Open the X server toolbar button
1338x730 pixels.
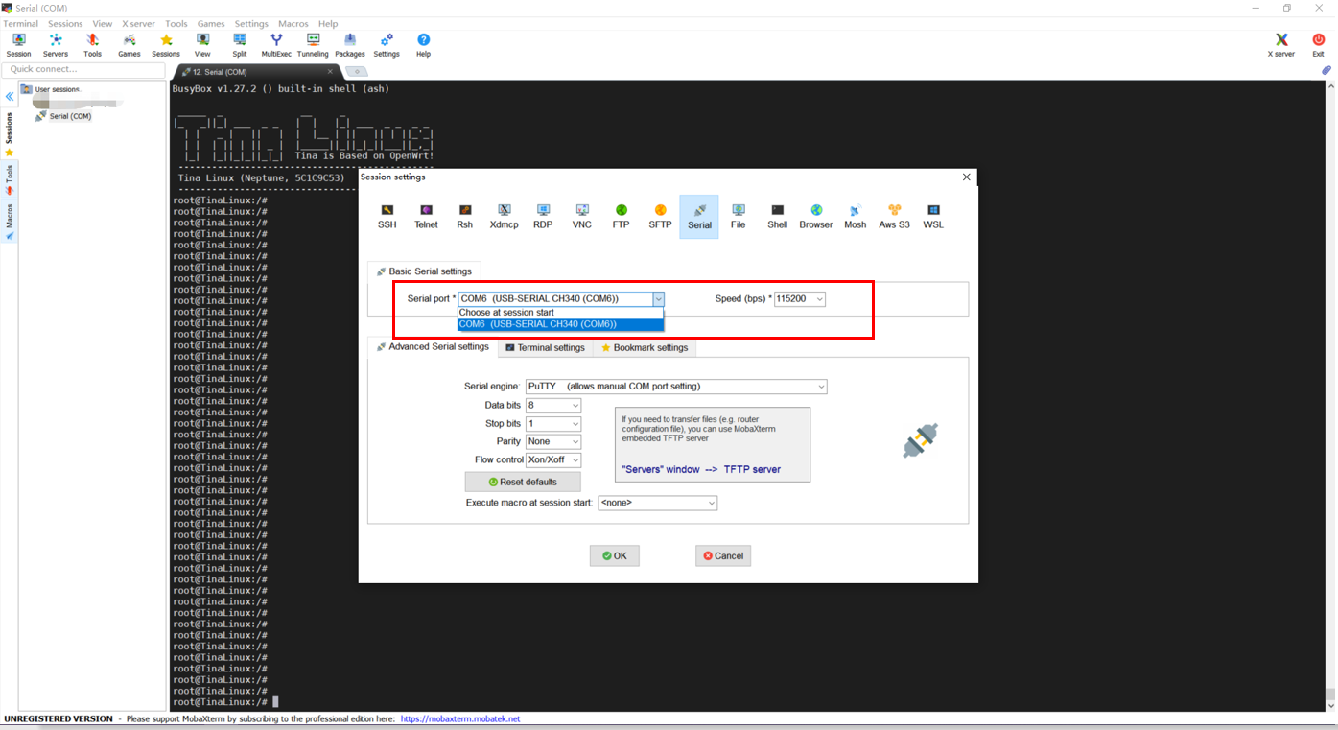pos(1280,44)
